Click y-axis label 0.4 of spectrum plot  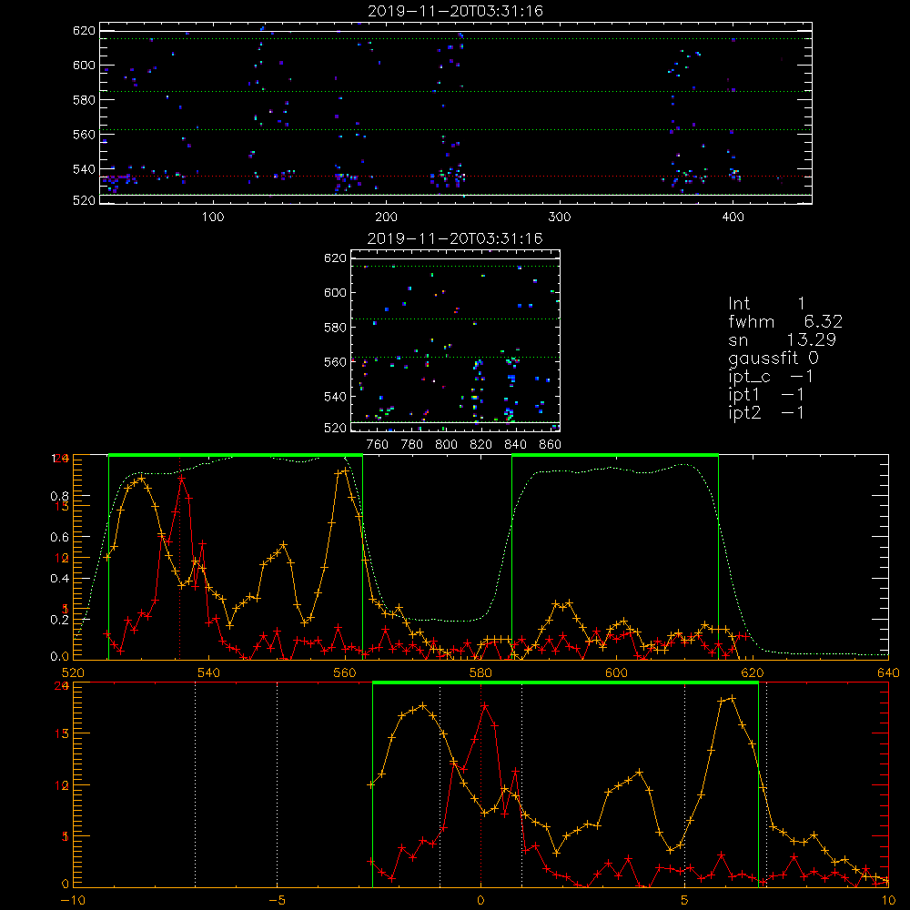[x=59, y=579]
